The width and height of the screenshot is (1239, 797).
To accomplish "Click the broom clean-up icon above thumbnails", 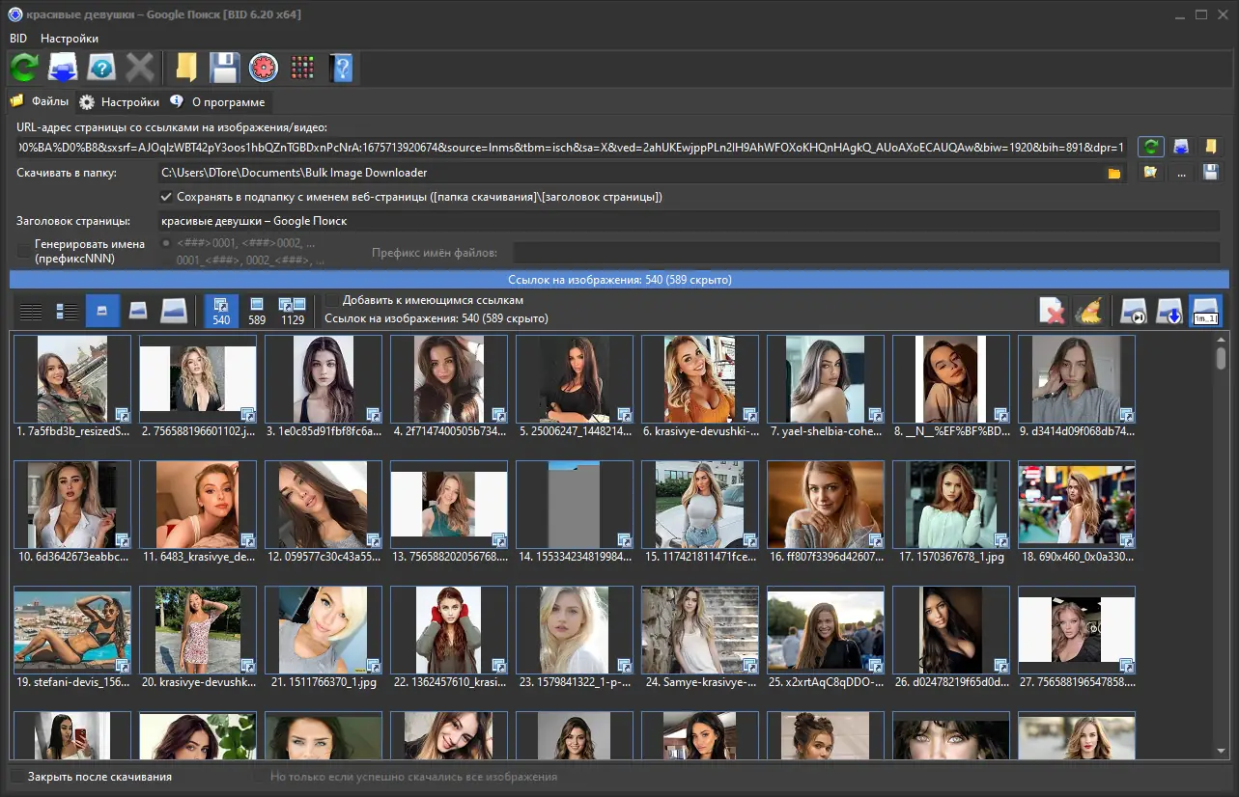I will pos(1089,311).
